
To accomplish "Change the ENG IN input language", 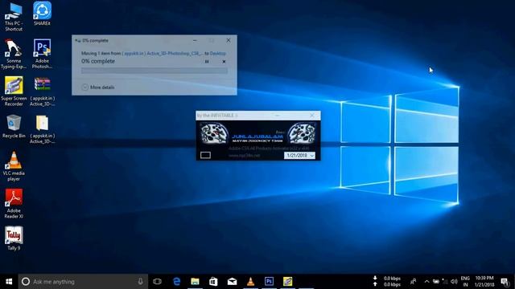I will pyautogui.click(x=465, y=282).
